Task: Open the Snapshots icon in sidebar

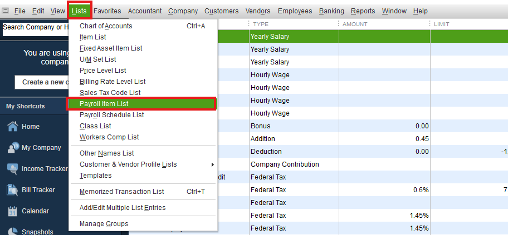Action: pyautogui.click(x=12, y=231)
